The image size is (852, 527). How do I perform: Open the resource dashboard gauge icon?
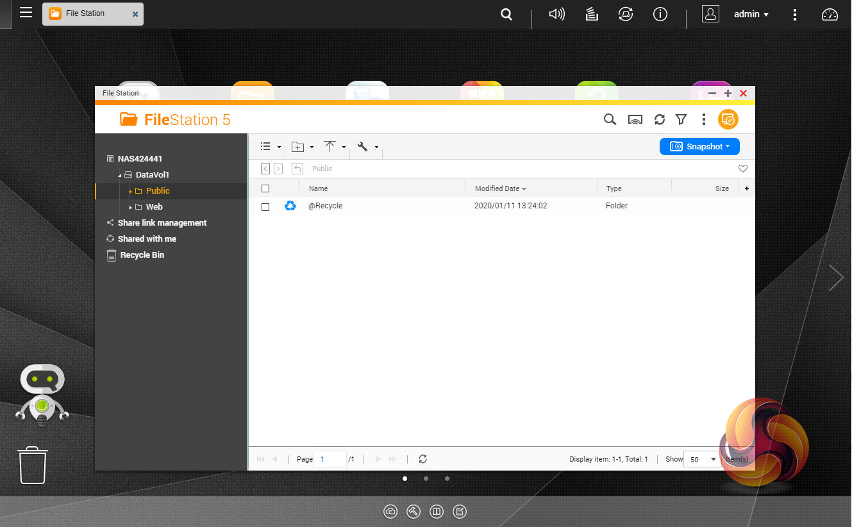(x=830, y=14)
